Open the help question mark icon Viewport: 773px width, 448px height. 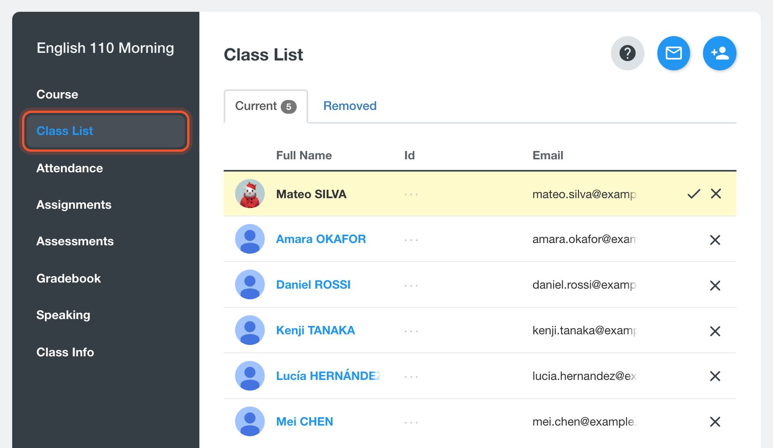click(x=627, y=53)
